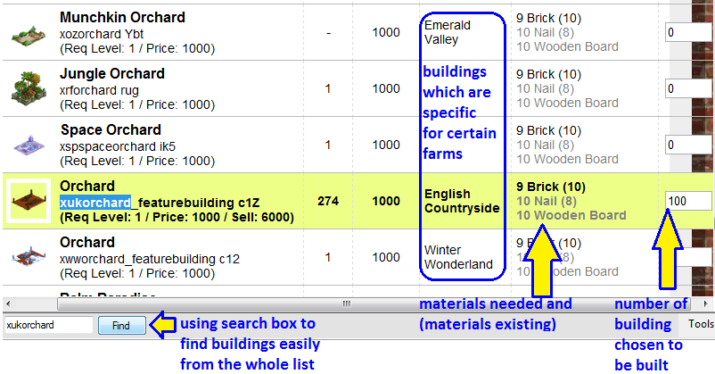The image size is (715, 374).
Task: Click the 1000 price in Munchkin Orchard row
Action: pyautogui.click(x=386, y=32)
